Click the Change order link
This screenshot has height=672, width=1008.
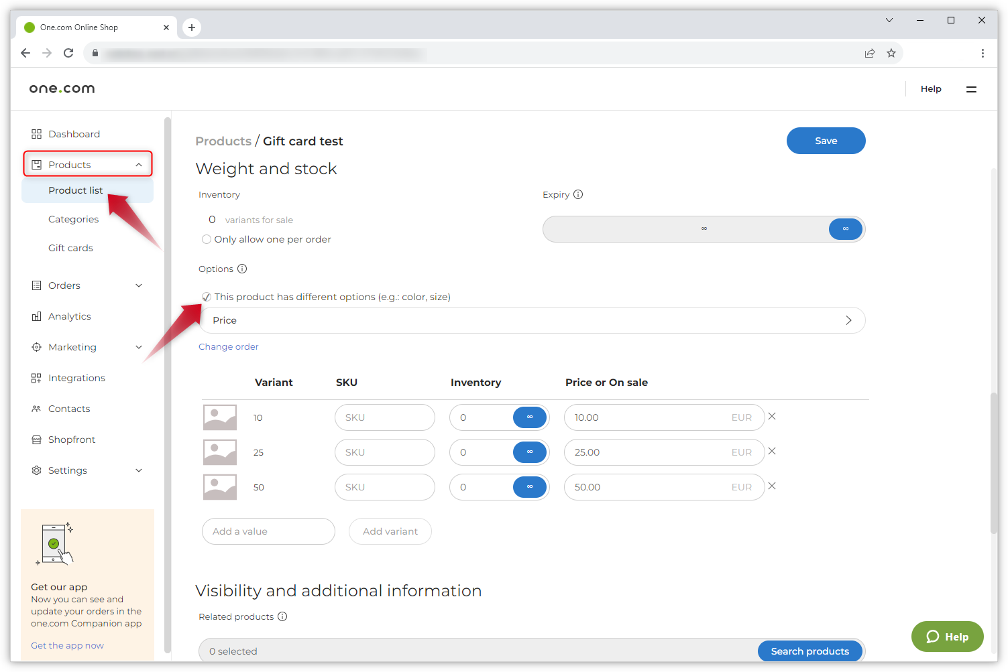click(x=228, y=346)
